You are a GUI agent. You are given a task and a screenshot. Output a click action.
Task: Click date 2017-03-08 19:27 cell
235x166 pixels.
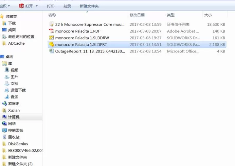pos(145,38)
